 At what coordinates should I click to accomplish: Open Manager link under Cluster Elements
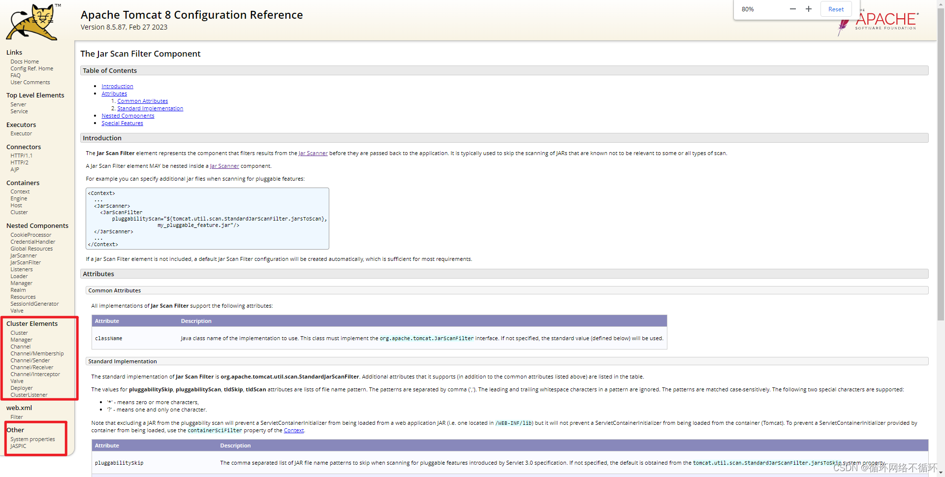21,340
